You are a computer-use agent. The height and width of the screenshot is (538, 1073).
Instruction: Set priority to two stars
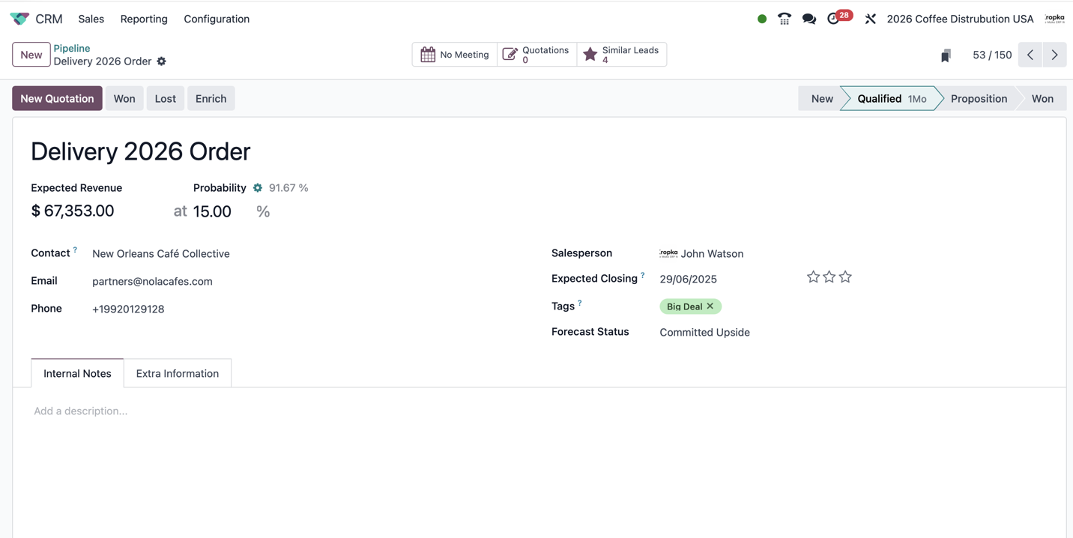pos(829,277)
